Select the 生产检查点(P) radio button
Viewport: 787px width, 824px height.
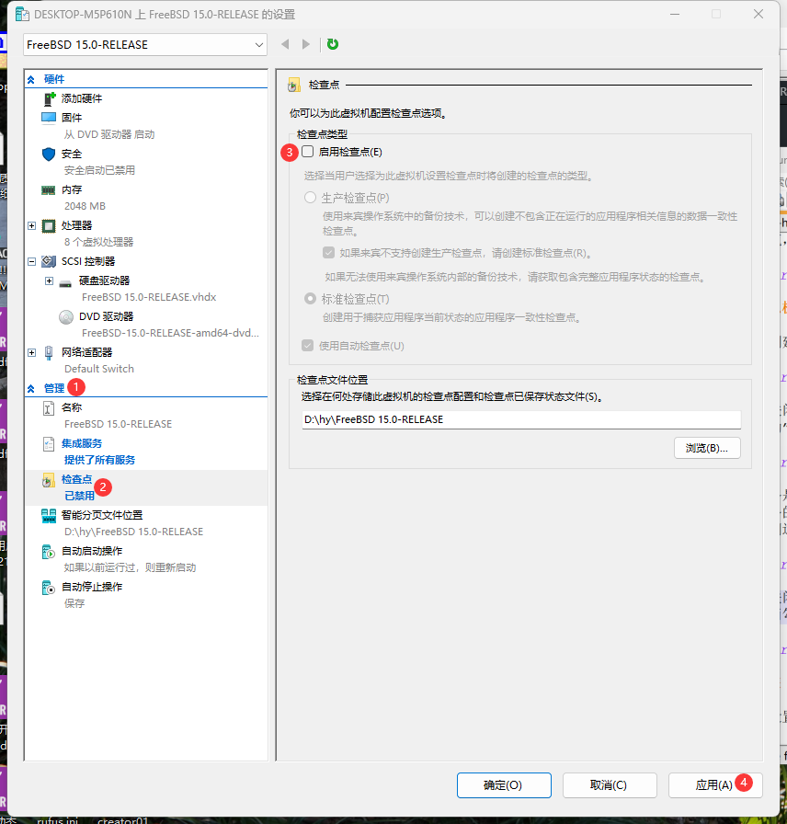pos(310,198)
